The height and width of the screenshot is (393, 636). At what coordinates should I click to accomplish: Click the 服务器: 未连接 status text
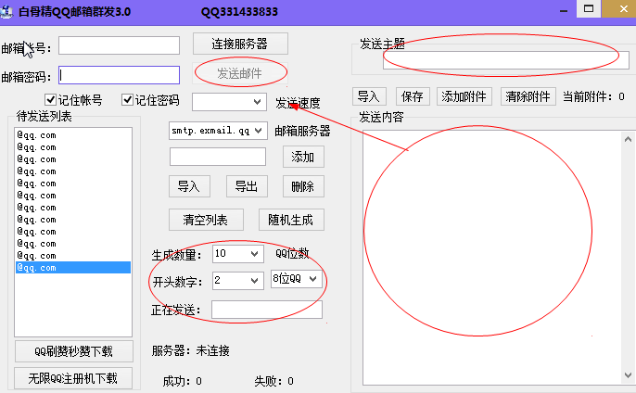[x=191, y=350]
